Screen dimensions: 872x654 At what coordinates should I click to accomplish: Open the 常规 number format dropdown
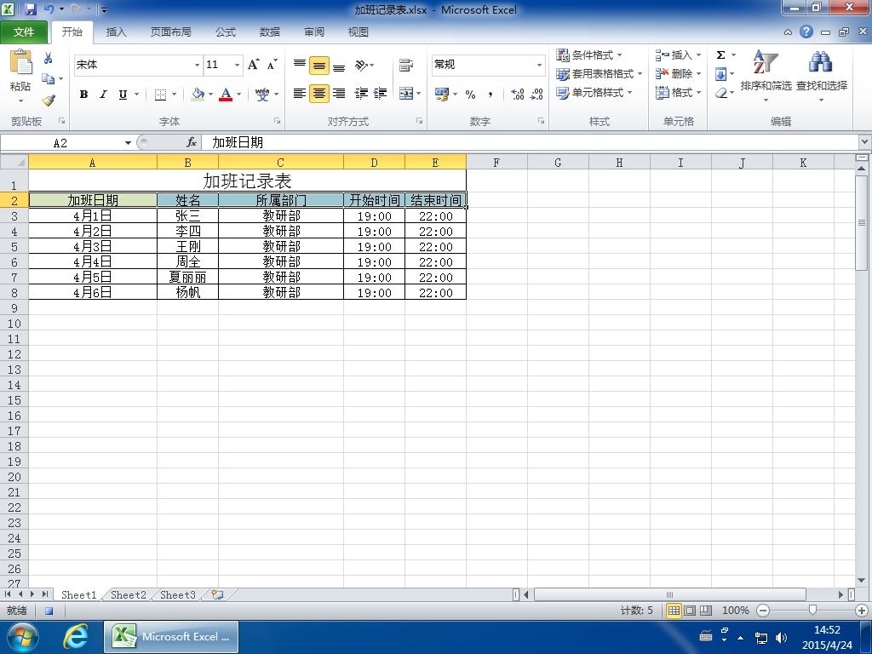[539, 65]
